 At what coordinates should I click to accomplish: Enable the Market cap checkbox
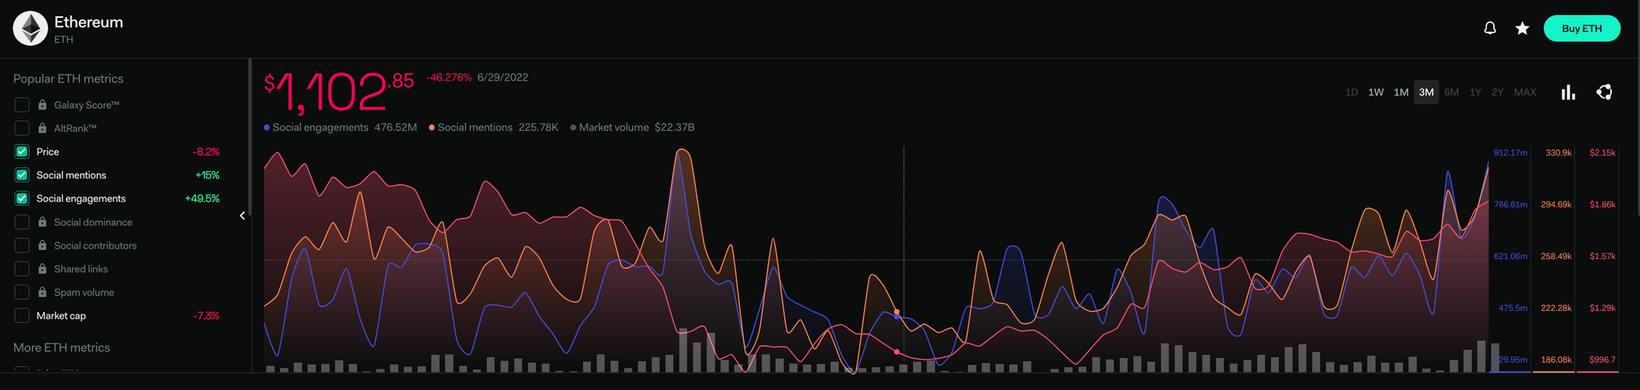click(22, 315)
